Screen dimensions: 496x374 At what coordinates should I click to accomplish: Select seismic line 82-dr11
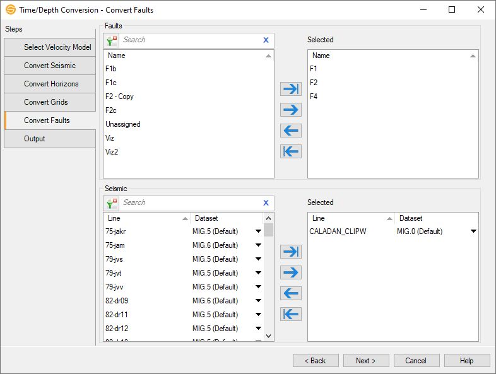tap(116, 315)
